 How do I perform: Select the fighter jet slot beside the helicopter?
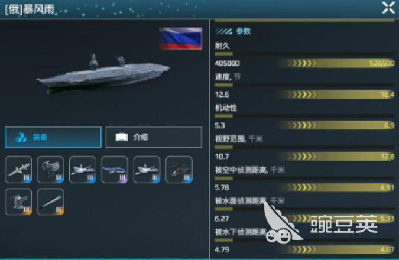pyautogui.click(x=147, y=170)
